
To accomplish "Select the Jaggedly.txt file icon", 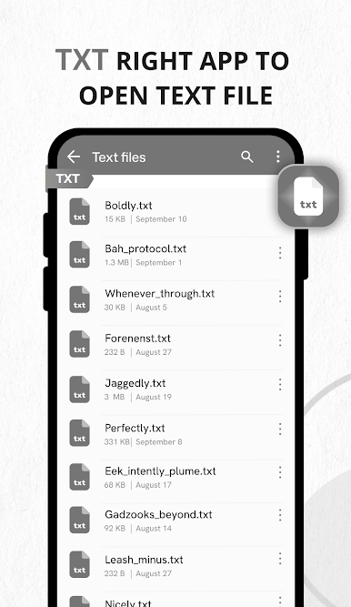I will 80,389.
